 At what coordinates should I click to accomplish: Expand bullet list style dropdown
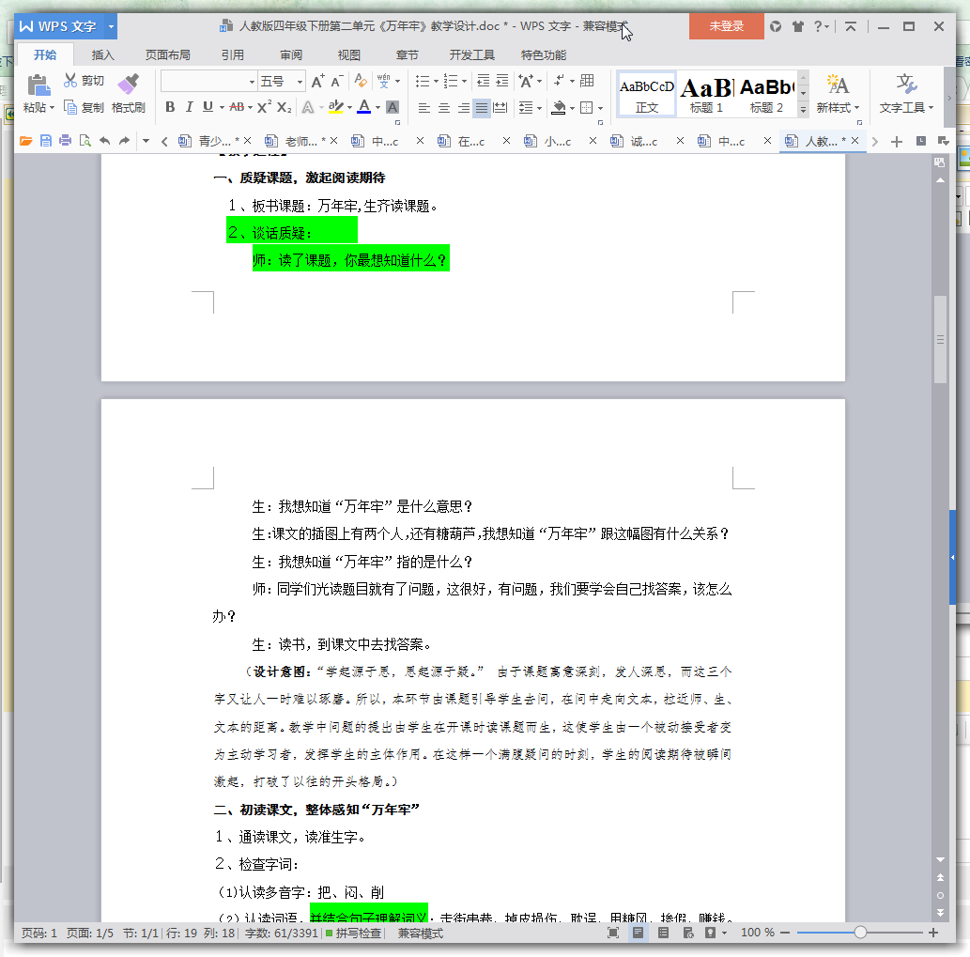(x=436, y=81)
